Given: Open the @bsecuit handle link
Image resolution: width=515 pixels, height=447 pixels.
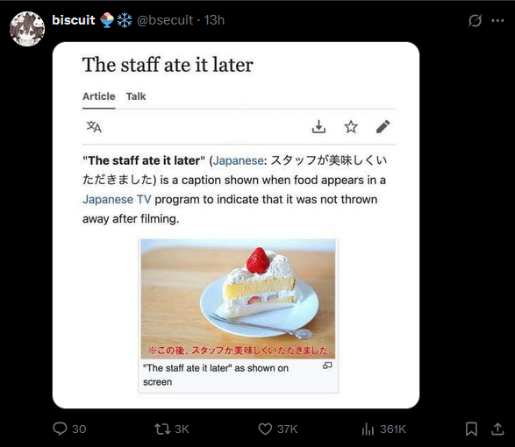Looking at the screenshot, I should point(165,20).
